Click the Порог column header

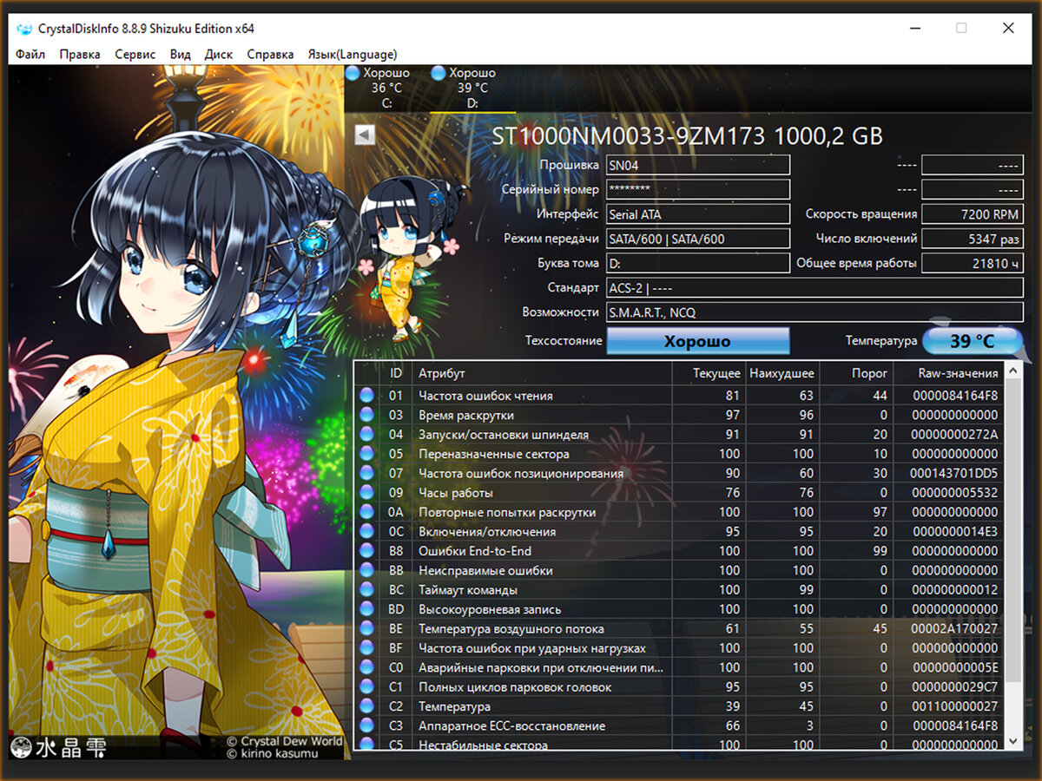855,373
